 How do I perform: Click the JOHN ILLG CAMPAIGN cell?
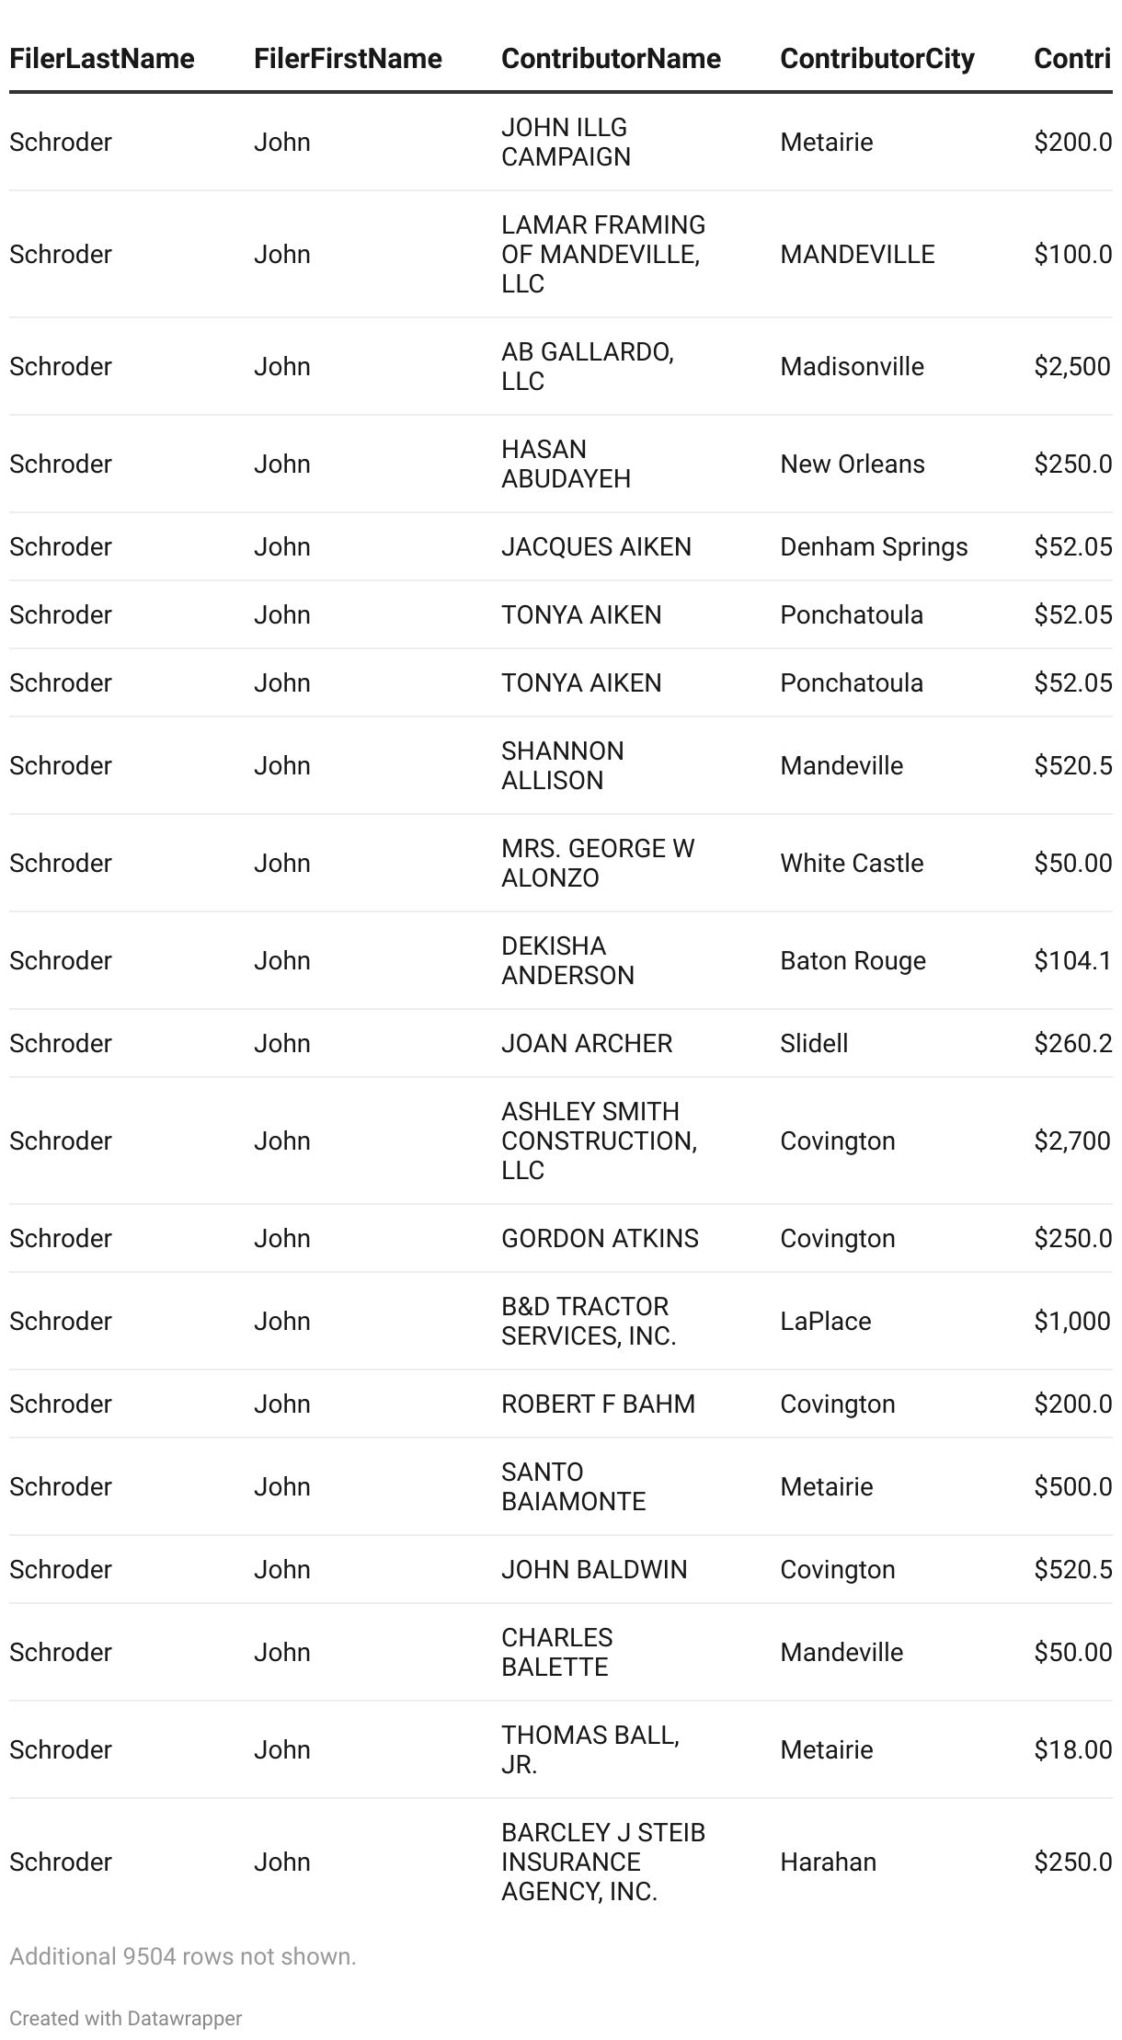click(566, 143)
